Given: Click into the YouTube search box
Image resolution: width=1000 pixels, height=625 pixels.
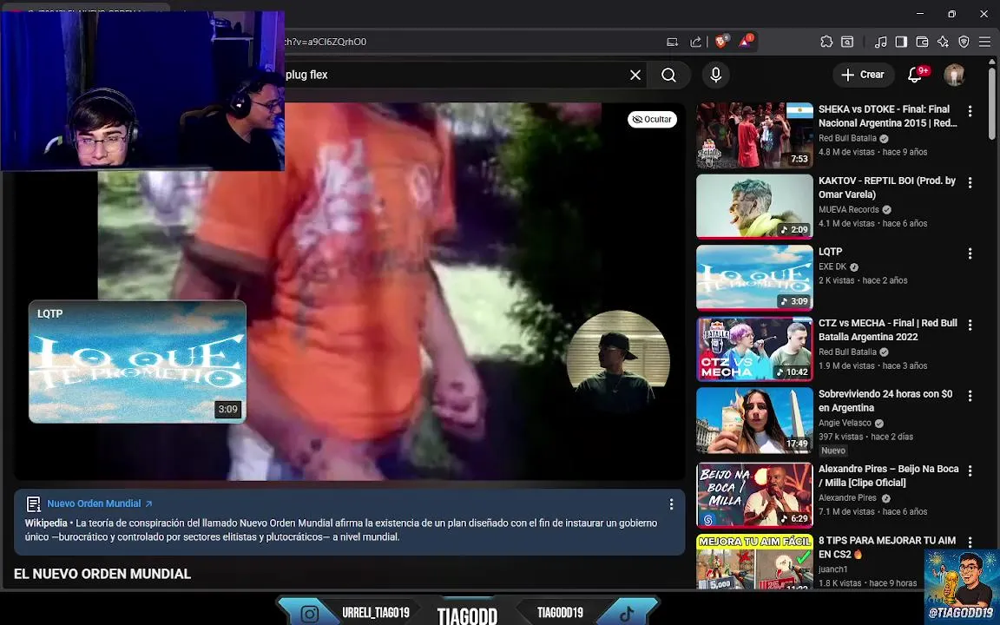Looking at the screenshot, I should pos(454,76).
